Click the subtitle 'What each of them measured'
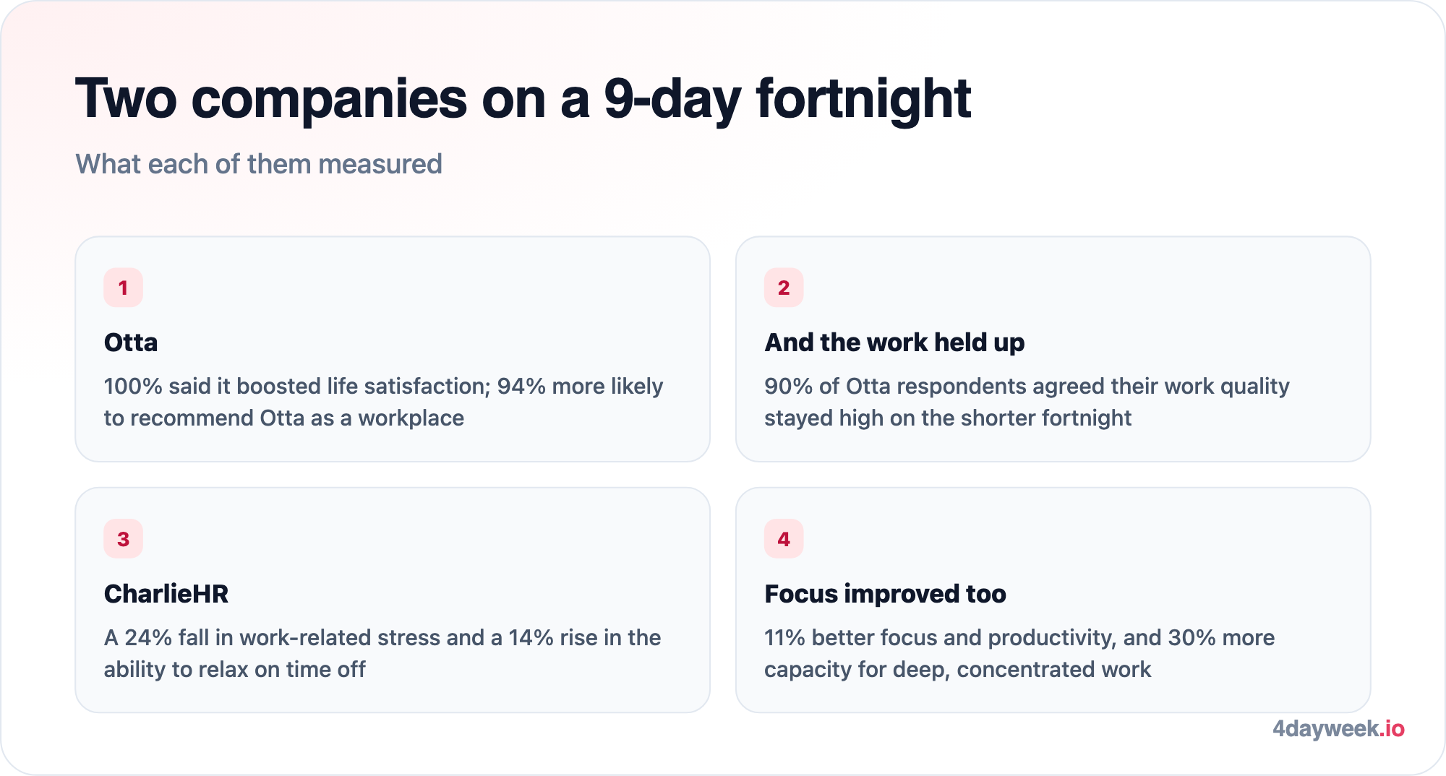1446x776 pixels. click(x=259, y=164)
